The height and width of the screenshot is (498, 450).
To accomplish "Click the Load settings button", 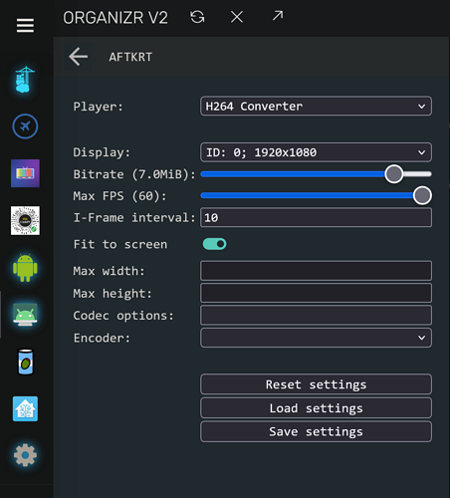I will tap(316, 408).
